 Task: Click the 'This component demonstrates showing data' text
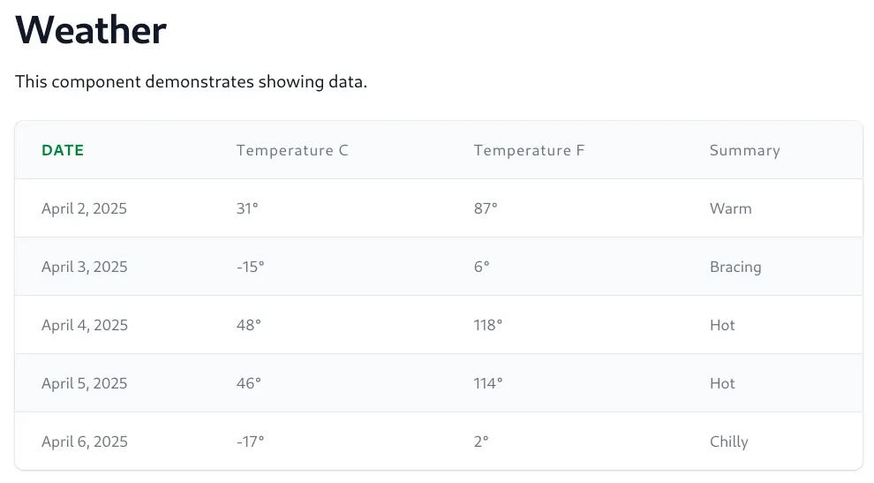tap(192, 82)
